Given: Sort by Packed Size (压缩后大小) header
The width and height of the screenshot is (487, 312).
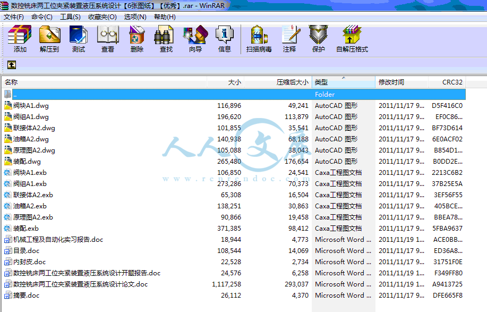Looking at the screenshot, I should [x=278, y=82].
